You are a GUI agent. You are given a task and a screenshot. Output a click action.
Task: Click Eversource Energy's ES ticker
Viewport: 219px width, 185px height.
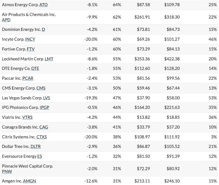[x=40, y=157]
